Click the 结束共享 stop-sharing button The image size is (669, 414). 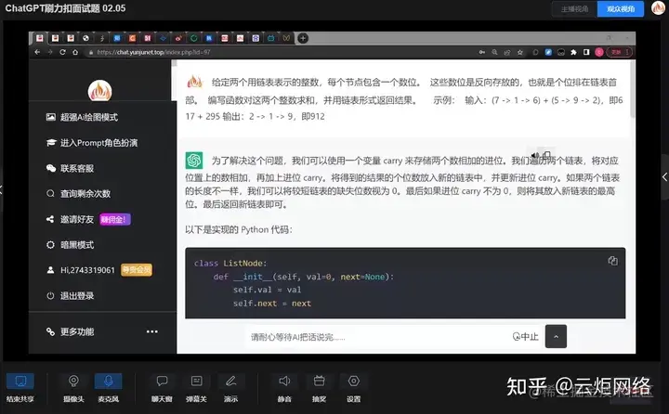20,388
